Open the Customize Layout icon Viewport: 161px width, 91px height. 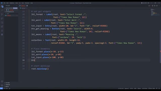tap(148, 3)
